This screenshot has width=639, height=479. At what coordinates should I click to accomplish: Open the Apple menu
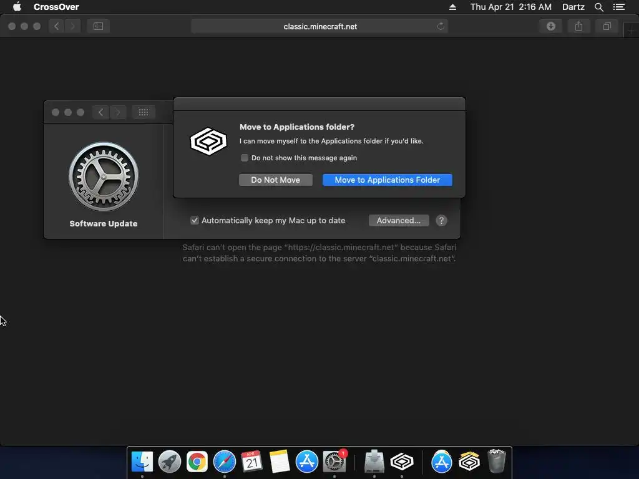coord(17,7)
